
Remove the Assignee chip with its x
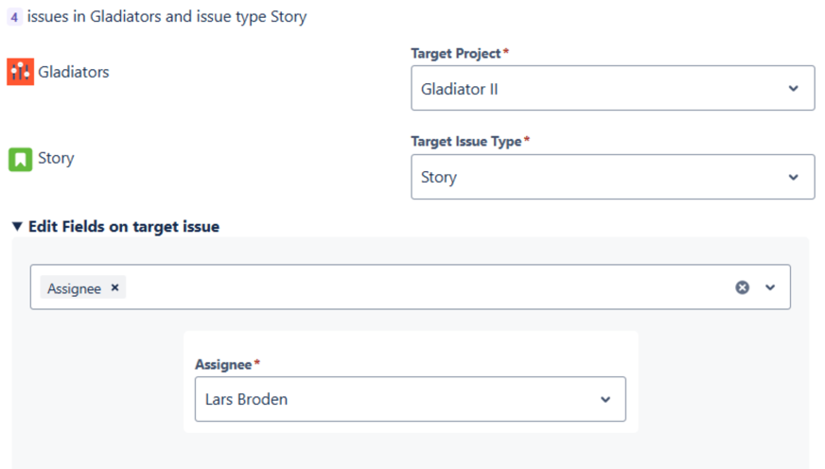pos(115,287)
